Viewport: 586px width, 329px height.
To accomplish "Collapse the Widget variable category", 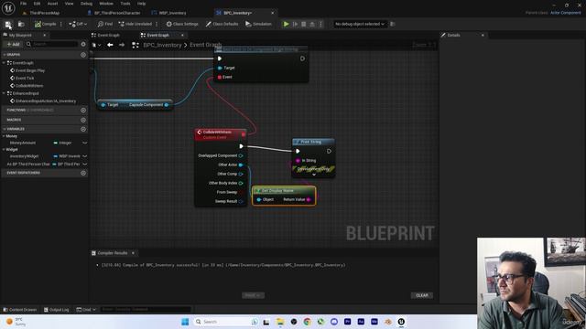I will click(x=4, y=150).
